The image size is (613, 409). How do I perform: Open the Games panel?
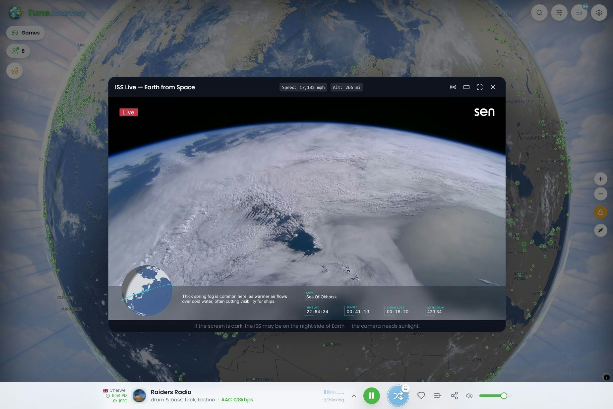[x=26, y=33]
